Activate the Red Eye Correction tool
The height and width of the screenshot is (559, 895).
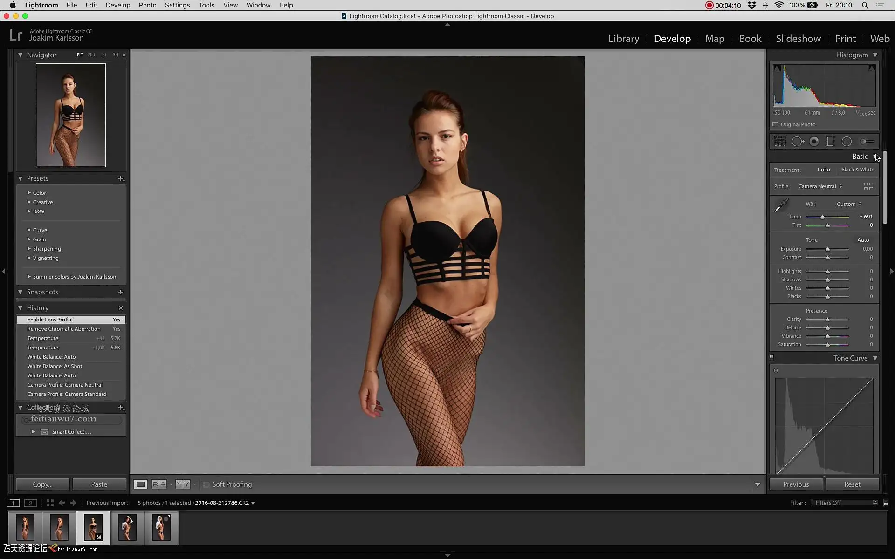tap(814, 142)
